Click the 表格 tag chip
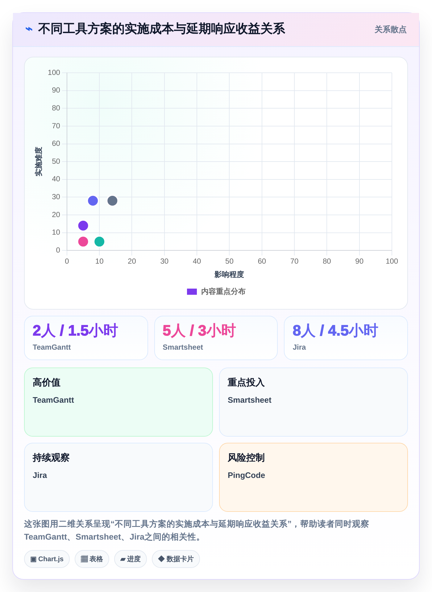The width and height of the screenshot is (432, 592). coord(92,559)
